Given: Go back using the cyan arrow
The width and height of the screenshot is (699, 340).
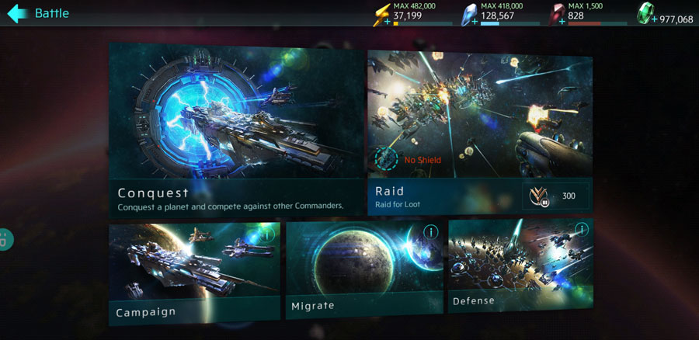Looking at the screenshot, I should (x=17, y=14).
